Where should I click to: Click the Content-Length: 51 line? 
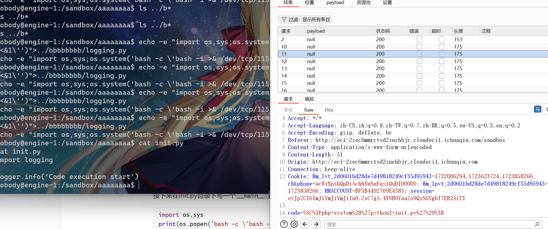[315, 154]
